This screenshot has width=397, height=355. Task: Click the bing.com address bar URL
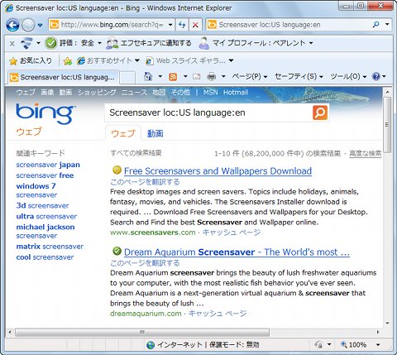tap(112, 25)
